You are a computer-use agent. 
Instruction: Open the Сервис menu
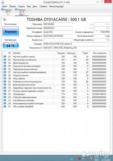click(x=21, y=6)
